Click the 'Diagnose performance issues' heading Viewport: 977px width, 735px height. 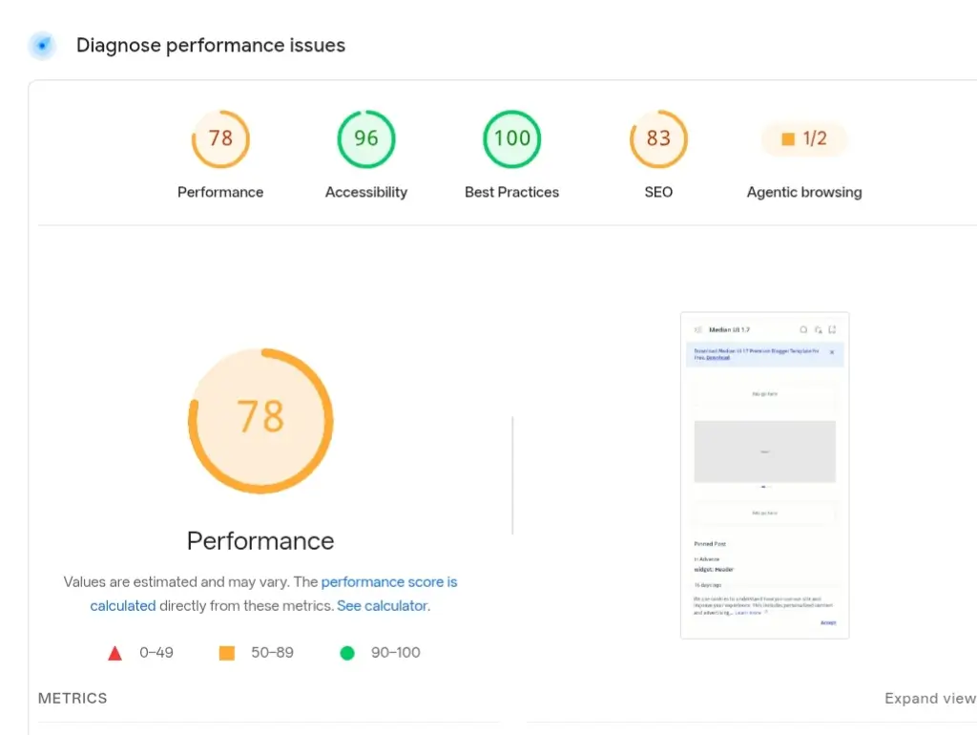point(211,46)
